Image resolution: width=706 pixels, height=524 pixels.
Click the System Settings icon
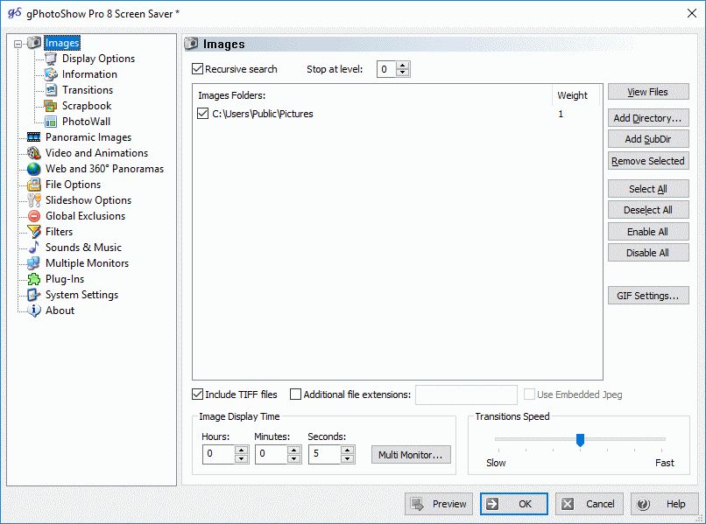[34, 295]
